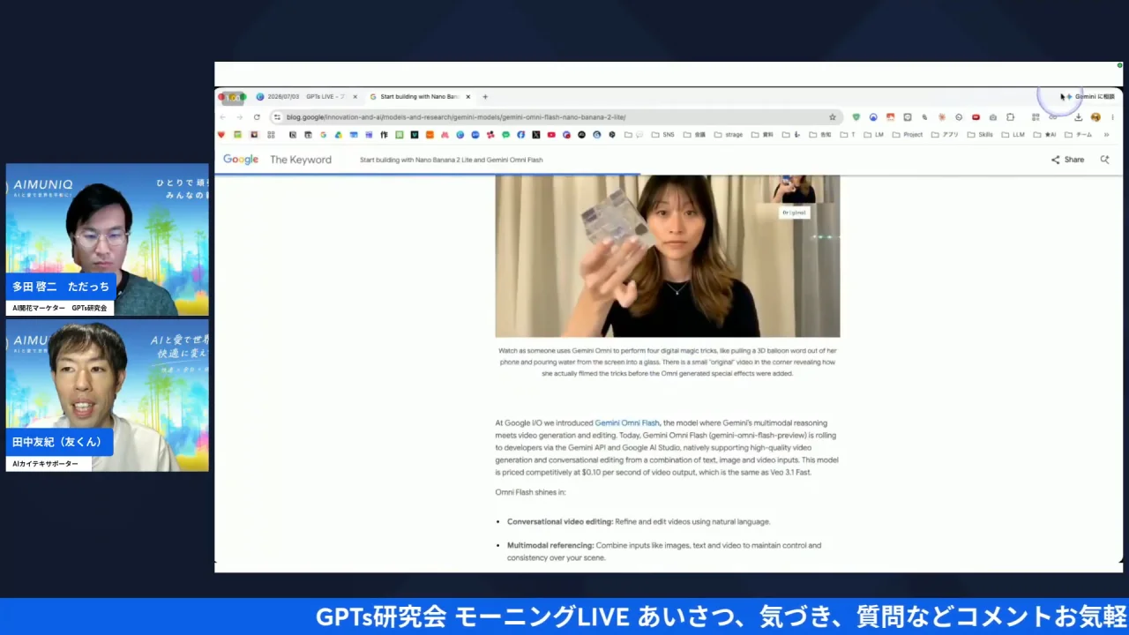Screen dimensions: 1129x635
Task: Play the magic tricks demo video
Action: (668, 256)
